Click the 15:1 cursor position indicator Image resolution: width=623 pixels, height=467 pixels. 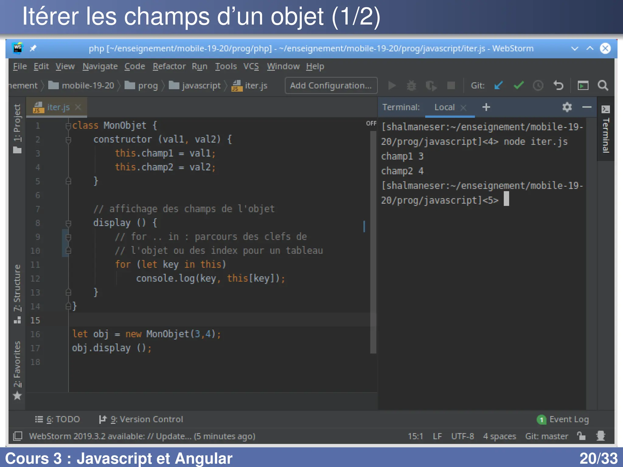coord(415,436)
